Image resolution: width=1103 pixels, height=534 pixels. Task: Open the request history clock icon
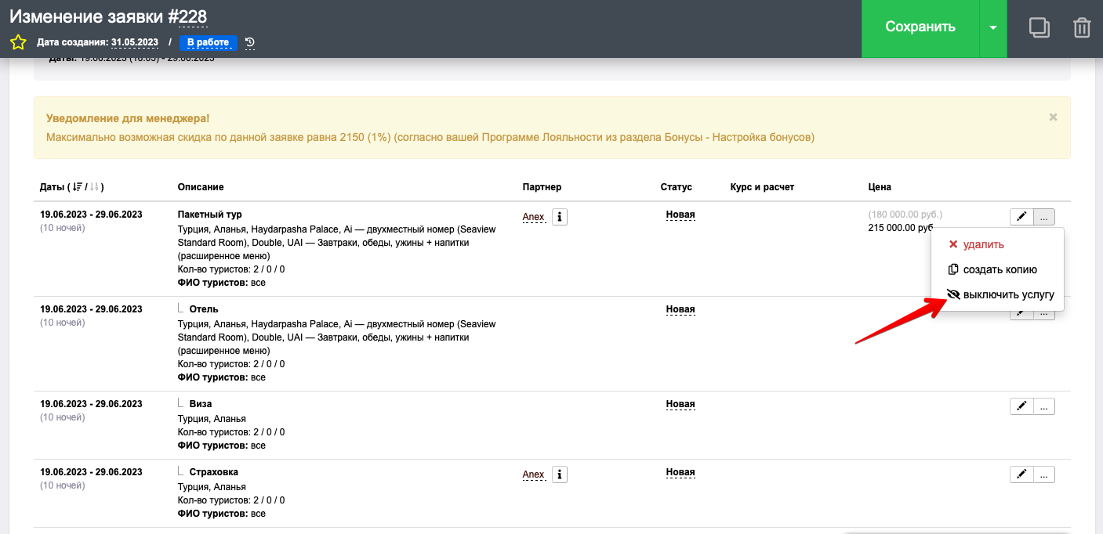(249, 42)
